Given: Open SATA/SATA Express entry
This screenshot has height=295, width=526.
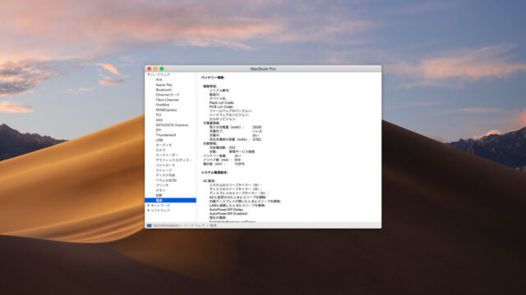Looking at the screenshot, I should pos(172,125).
